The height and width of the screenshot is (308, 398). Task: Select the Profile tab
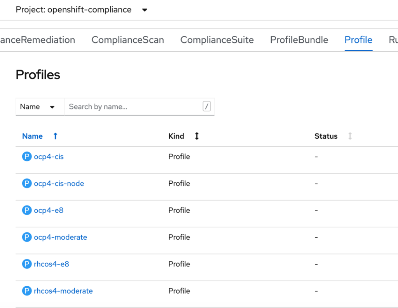point(358,40)
